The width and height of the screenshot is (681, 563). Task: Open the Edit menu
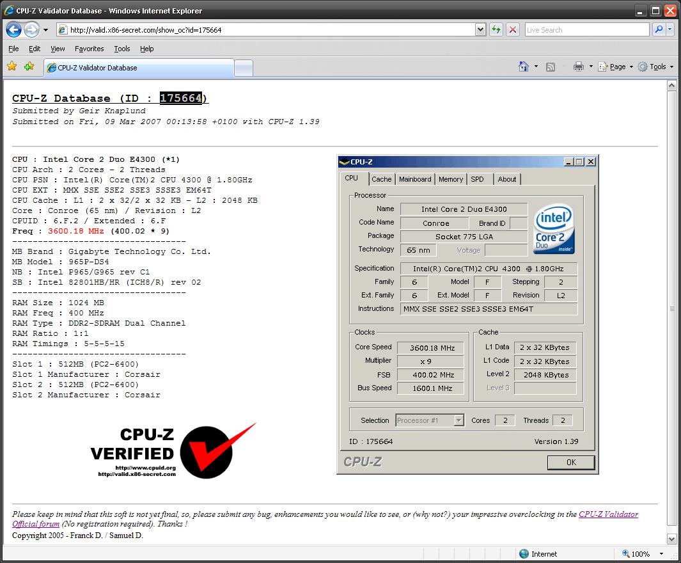[x=35, y=49]
